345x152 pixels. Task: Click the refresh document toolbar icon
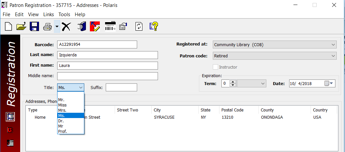click(139, 26)
